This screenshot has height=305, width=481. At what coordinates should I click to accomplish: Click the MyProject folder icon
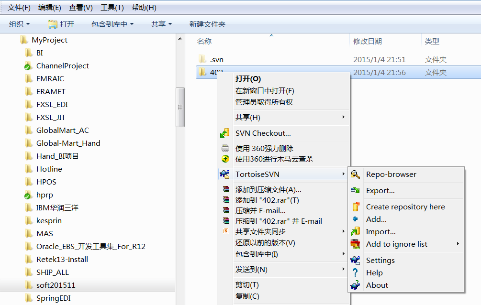coord(23,40)
